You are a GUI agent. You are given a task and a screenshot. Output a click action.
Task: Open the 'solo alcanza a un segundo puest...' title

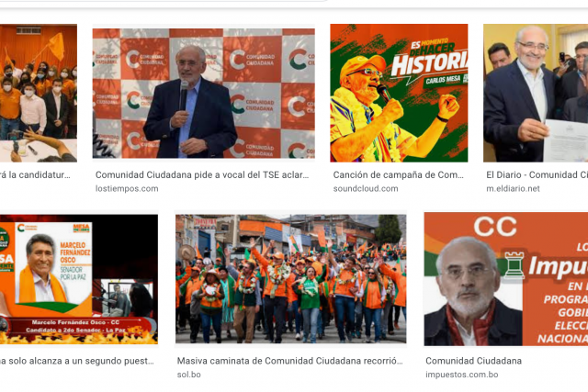(x=77, y=361)
